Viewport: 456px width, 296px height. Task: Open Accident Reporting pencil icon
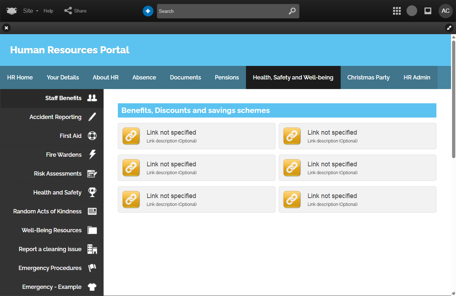pyautogui.click(x=92, y=117)
